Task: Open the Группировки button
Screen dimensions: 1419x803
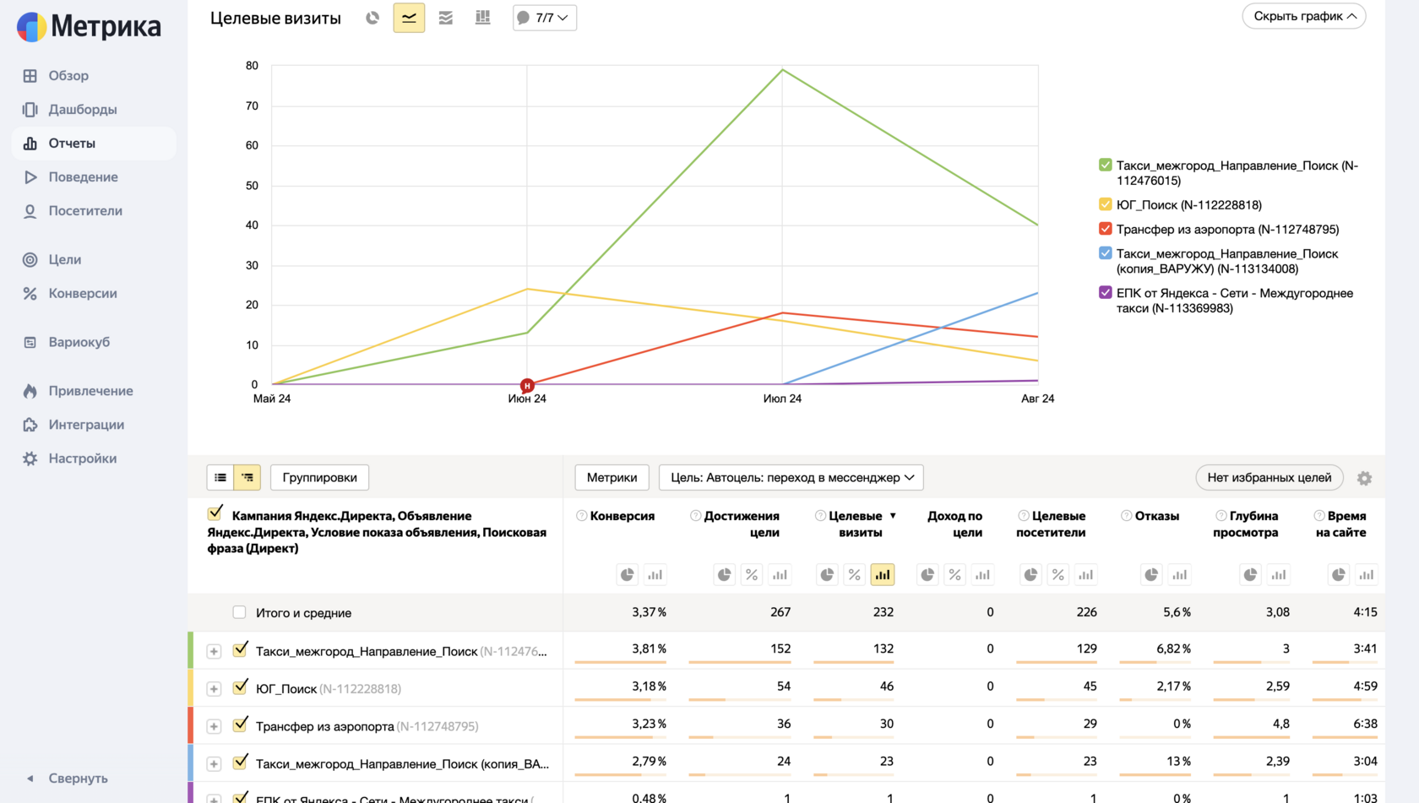Action: 320,478
